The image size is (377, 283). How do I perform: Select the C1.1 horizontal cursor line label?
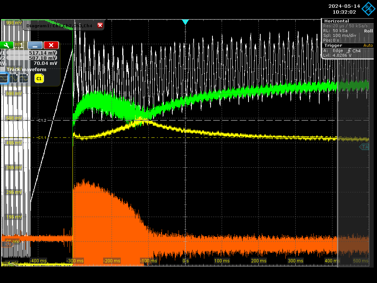[x=42, y=138]
